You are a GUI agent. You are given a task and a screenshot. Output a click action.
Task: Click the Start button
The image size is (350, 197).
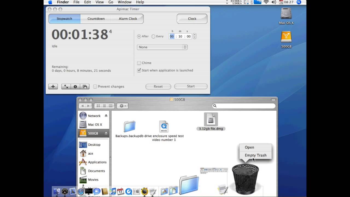[x=191, y=86]
